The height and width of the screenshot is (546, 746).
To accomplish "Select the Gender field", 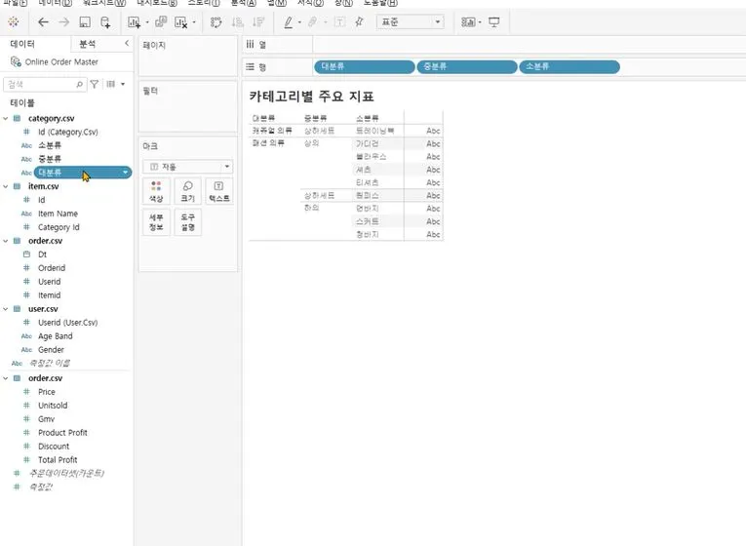I will pyautogui.click(x=51, y=350).
